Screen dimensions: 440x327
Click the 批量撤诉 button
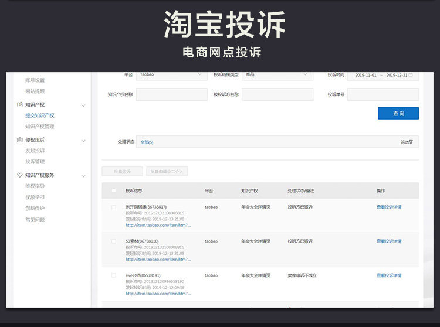pos(123,172)
